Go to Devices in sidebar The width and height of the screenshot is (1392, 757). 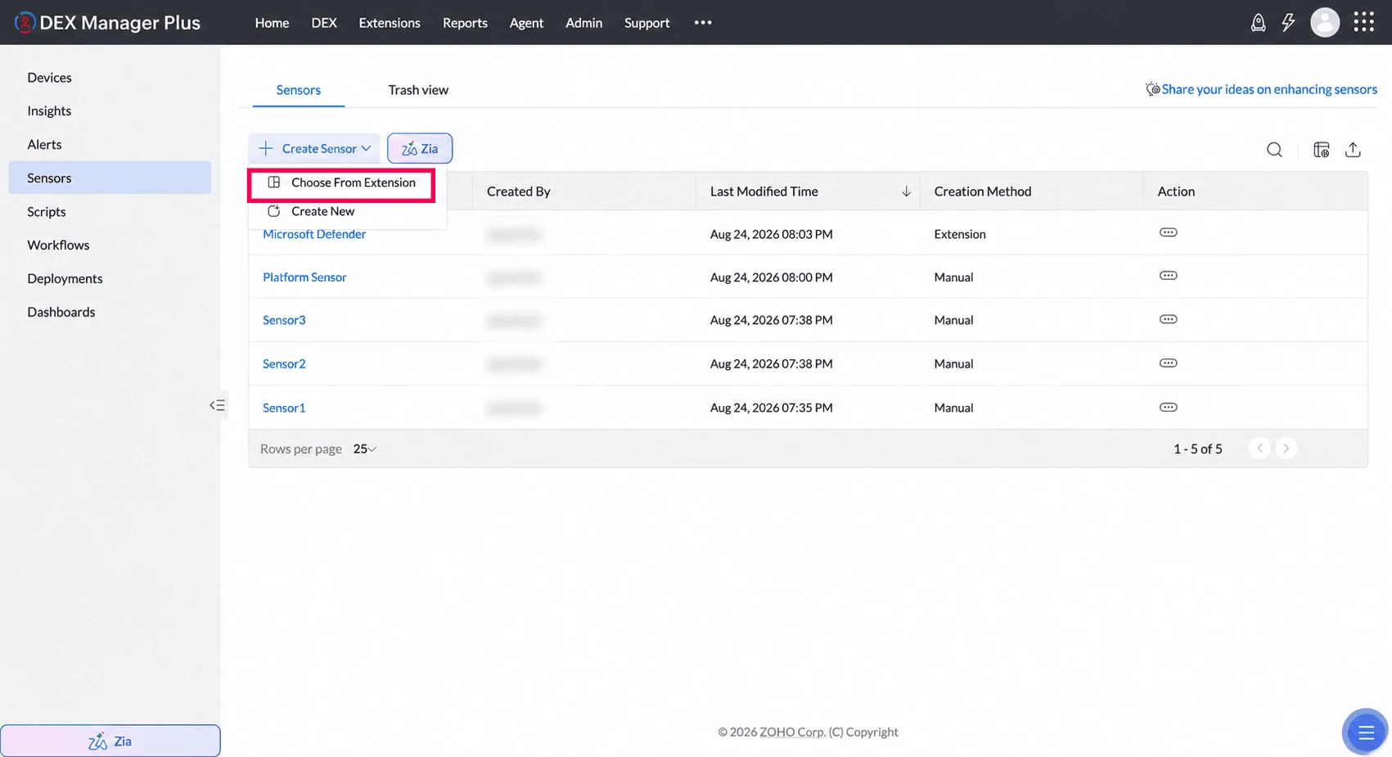49,77
